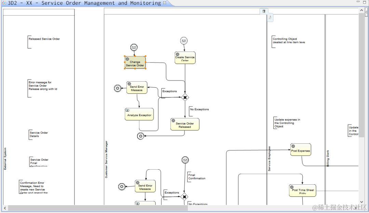Select the Customer Service Manager lane label
Viewport: 369px width, 213px height.
[106, 159]
